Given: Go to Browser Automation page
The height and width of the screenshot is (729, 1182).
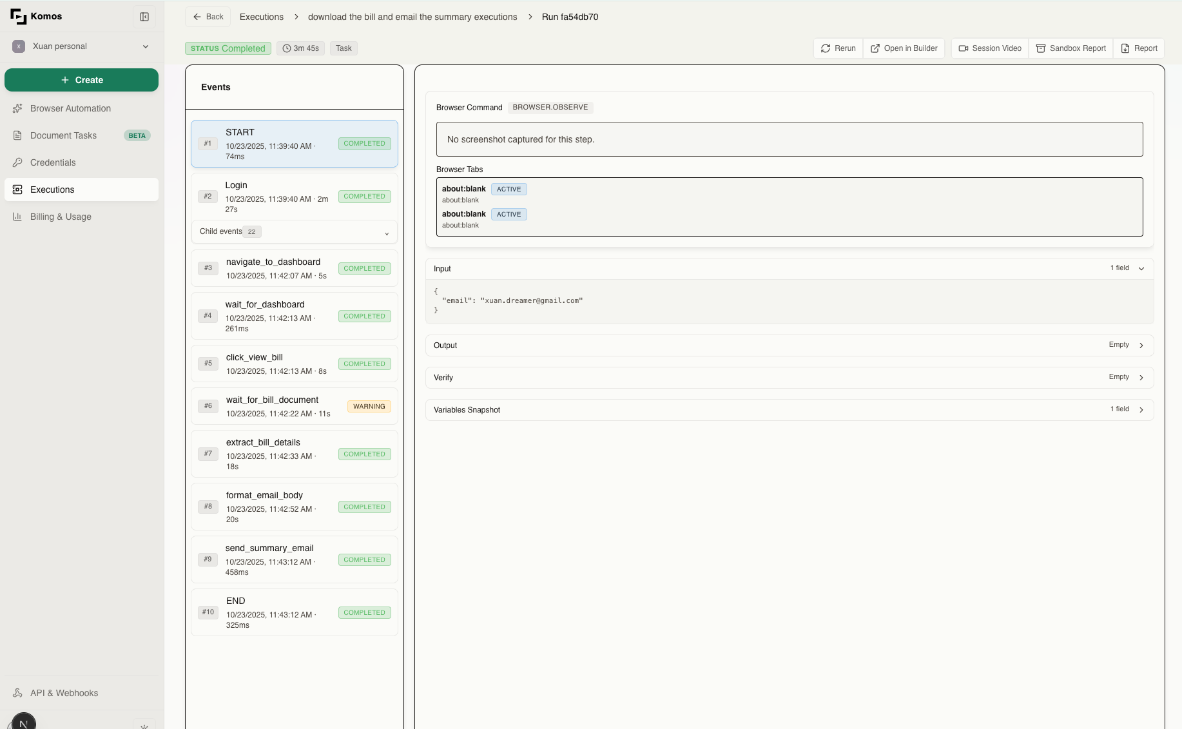Looking at the screenshot, I should point(70,108).
